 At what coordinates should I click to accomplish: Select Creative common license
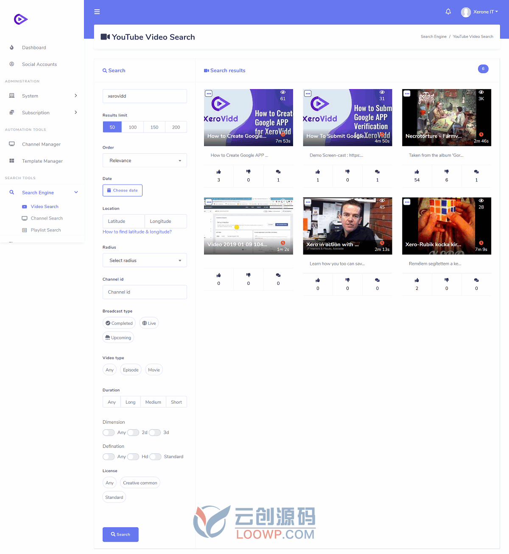[x=140, y=483]
